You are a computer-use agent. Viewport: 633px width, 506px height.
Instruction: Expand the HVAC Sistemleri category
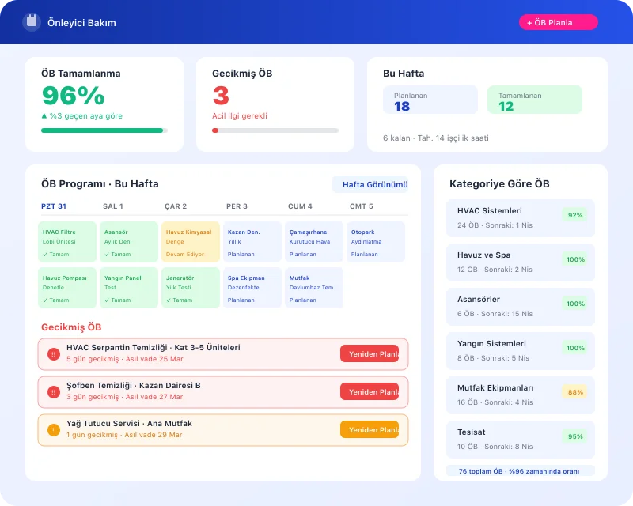pyautogui.click(x=520, y=217)
